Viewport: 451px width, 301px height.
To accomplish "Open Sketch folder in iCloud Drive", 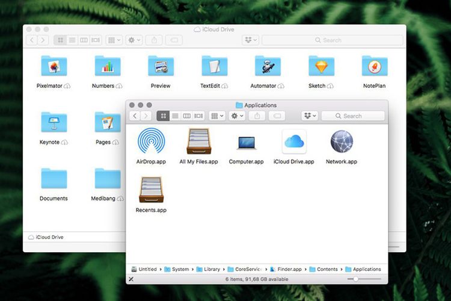I will (x=321, y=66).
